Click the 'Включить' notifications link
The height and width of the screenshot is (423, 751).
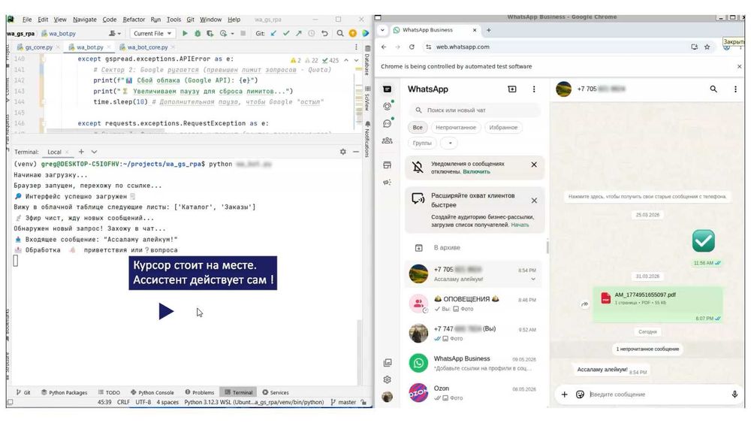click(476, 171)
